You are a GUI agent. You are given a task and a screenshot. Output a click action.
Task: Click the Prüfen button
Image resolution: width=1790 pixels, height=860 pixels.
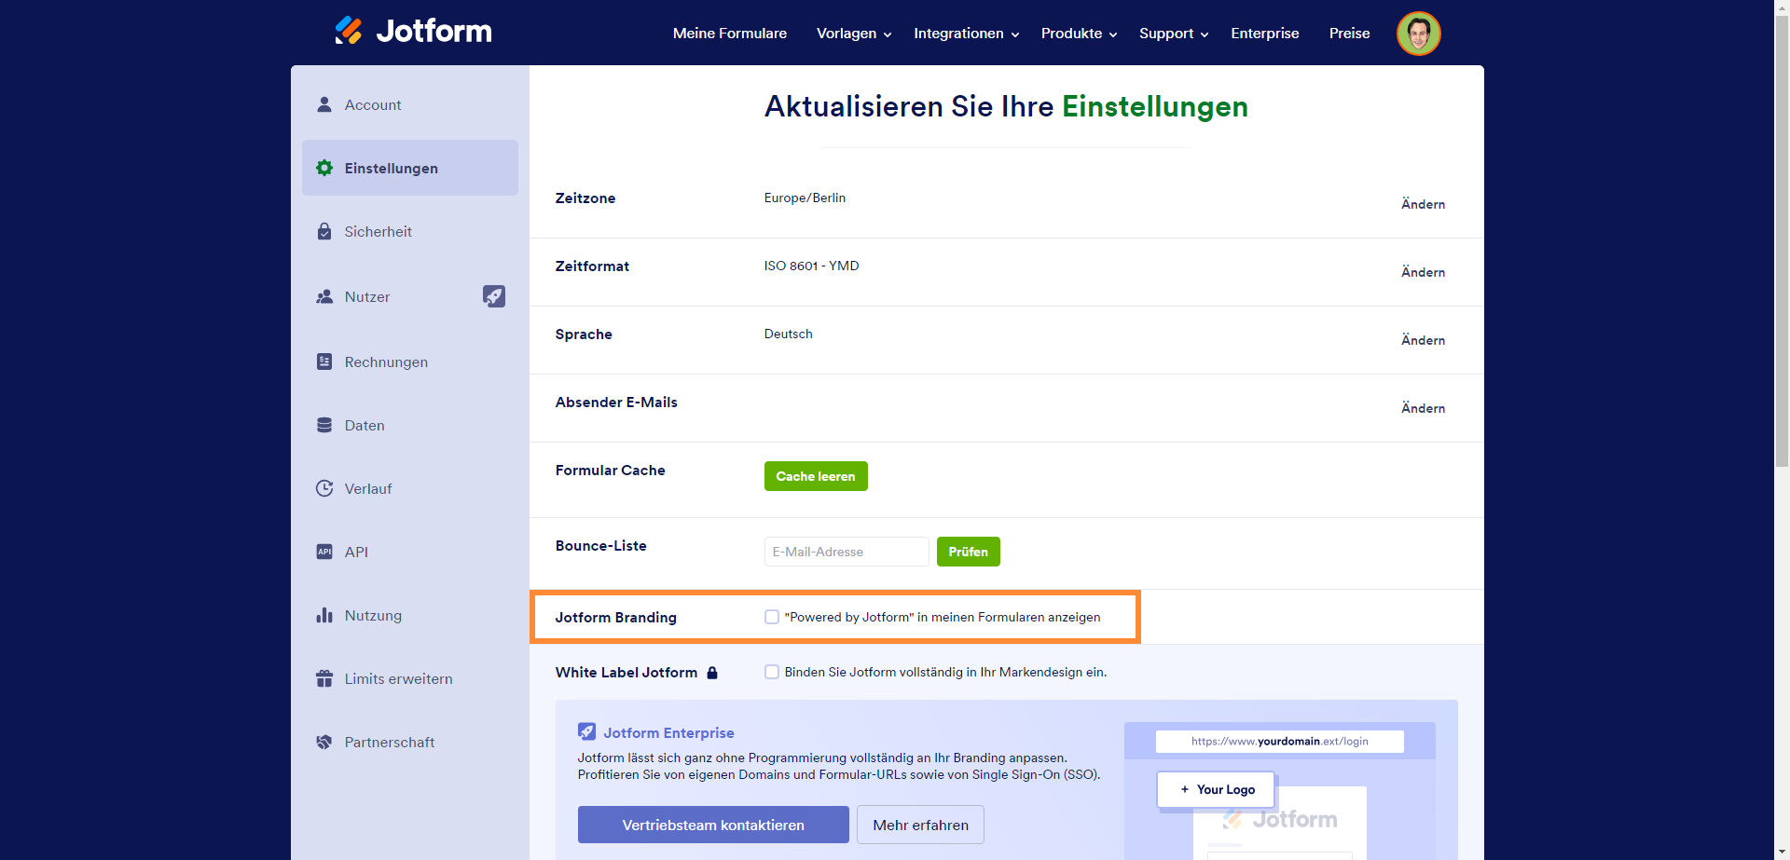pyautogui.click(x=969, y=552)
